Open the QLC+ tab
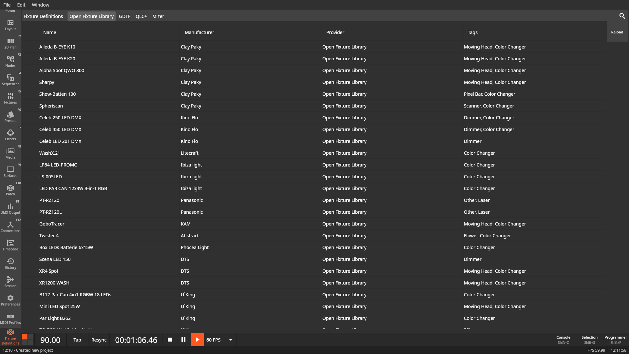Image resolution: width=629 pixels, height=354 pixels. pyautogui.click(x=141, y=16)
